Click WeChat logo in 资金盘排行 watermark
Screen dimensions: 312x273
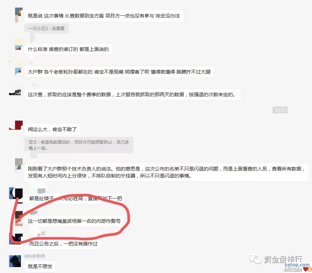coord(255,259)
